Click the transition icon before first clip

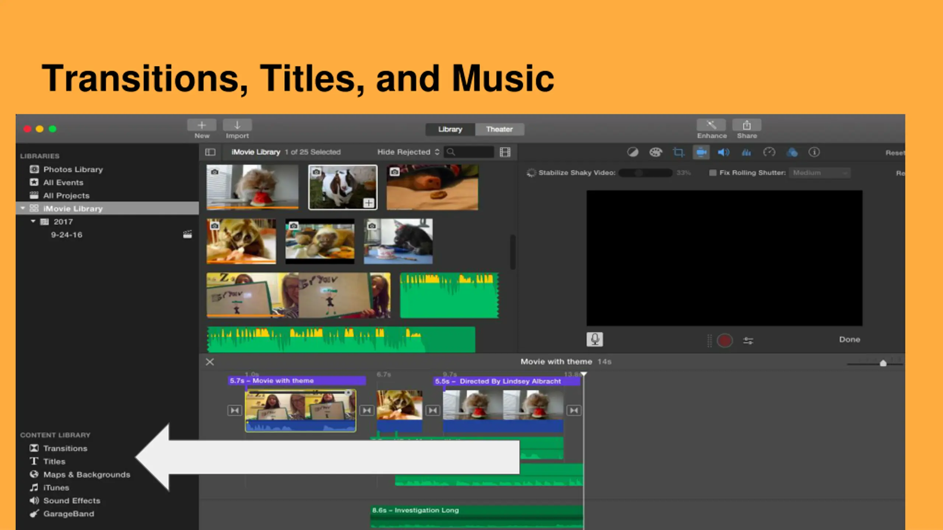click(x=235, y=410)
